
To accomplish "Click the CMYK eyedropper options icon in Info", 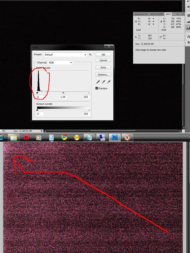I will pos(161,22).
